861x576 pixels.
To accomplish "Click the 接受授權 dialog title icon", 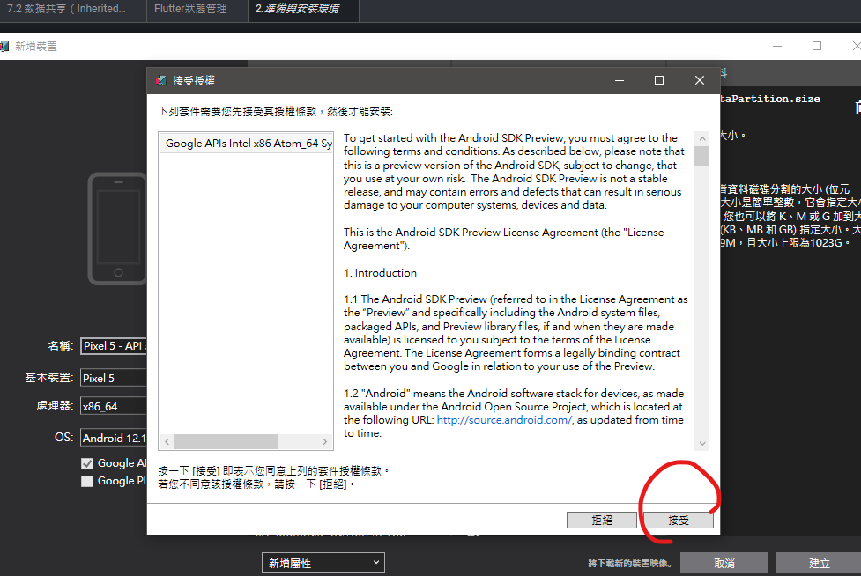I will (161, 81).
